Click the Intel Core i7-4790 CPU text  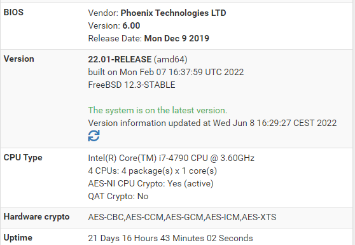171,158
